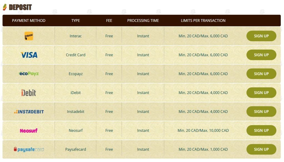Click the Interac payment logo
The width and height of the screenshot is (284, 162).
[x=29, y=36]
